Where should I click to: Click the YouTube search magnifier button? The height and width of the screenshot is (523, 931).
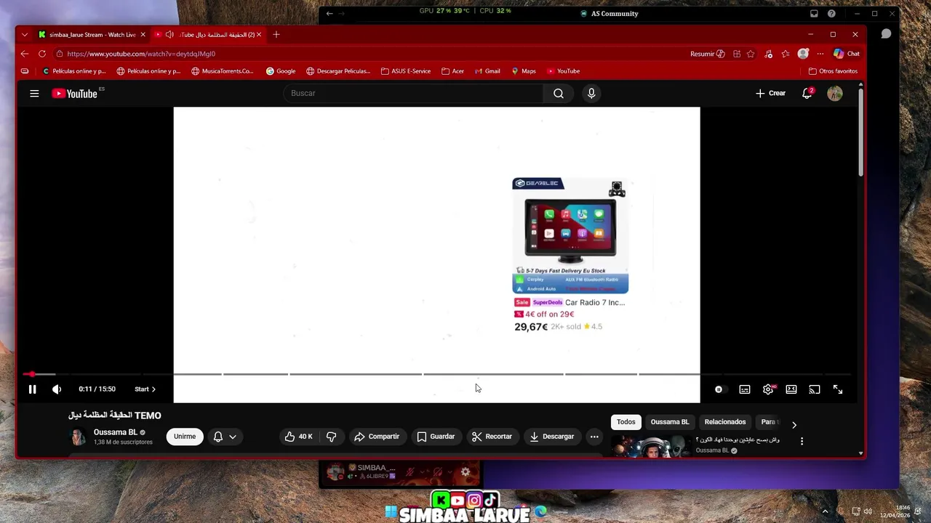click(558, 93)
